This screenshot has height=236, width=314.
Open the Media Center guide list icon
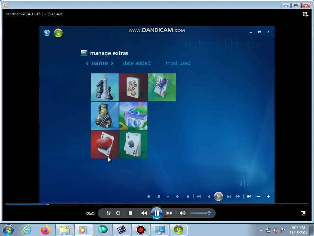coord(159,196)
